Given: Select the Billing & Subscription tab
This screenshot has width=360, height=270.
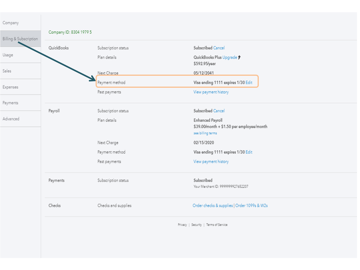Looking at the screenshot, I should 20,39.
